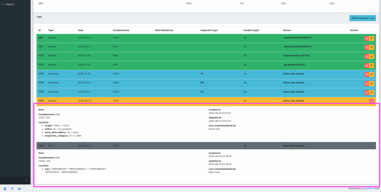The image size is (381, 192).
Task: Select the Welding row with ID 700
Action: (x=206, y=47)
